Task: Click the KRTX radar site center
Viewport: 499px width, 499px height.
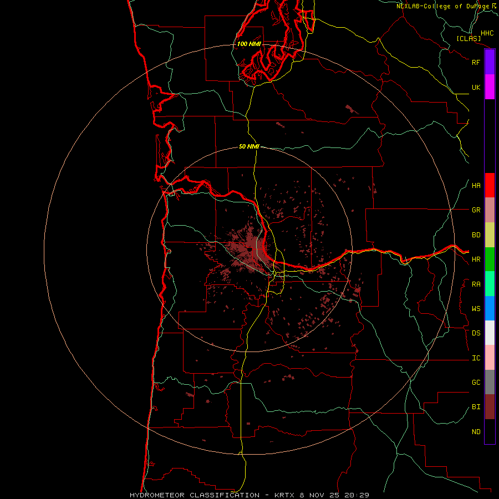Action: pos(249,249)
